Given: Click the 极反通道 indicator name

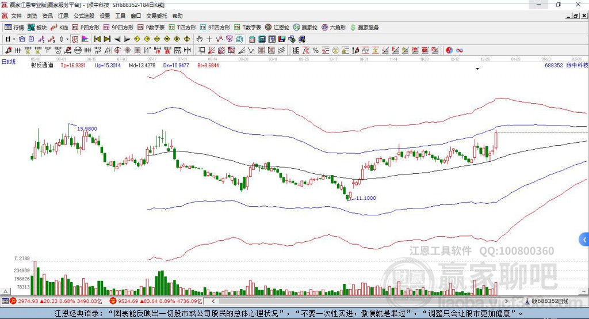Looking at the screenshot, I should [42, 65].
